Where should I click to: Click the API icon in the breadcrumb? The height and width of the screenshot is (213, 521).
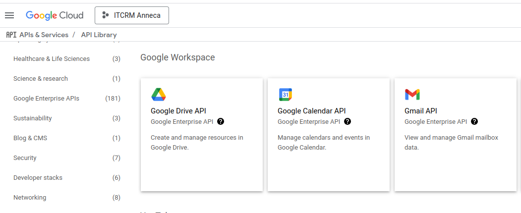(11, 35)
